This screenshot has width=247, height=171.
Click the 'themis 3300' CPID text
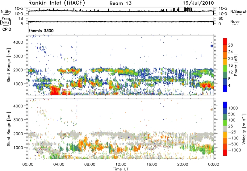[41, 31]
